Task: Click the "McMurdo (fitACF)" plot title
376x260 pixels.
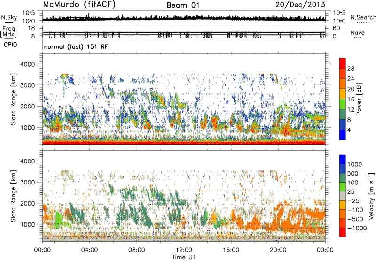Action: click(79, 5)
